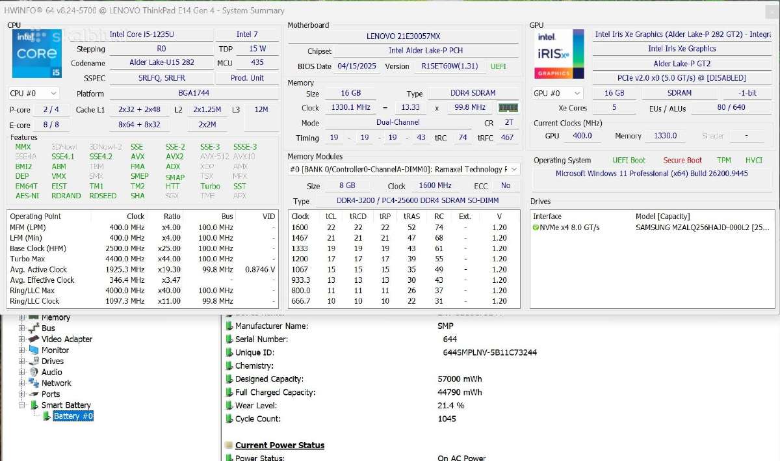The height and width of the screenshot is (461, 780).
Task: Select the Audio speaker icon in the tree
Action: tap(33, 372)
